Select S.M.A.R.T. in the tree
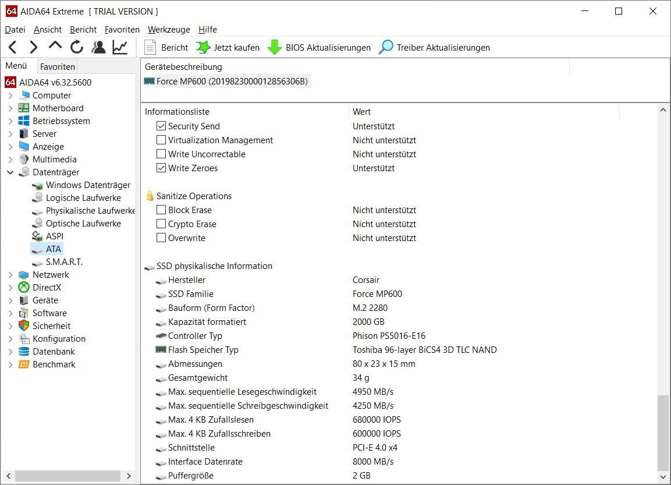671x485 pixels. (64, 262)
